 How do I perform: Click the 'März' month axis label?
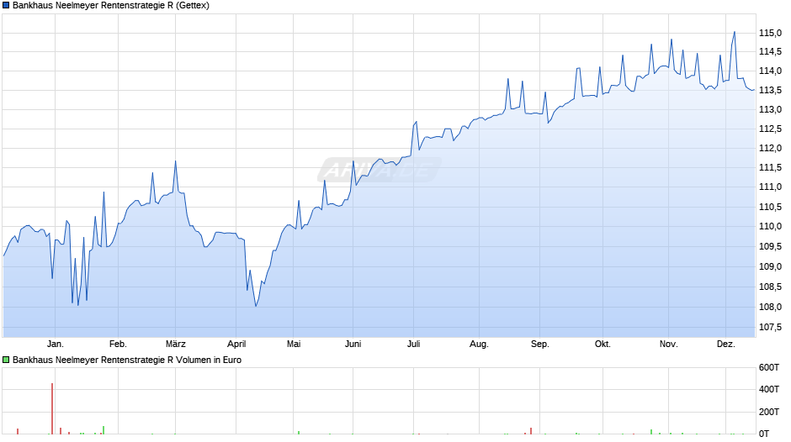pos(176,345)
